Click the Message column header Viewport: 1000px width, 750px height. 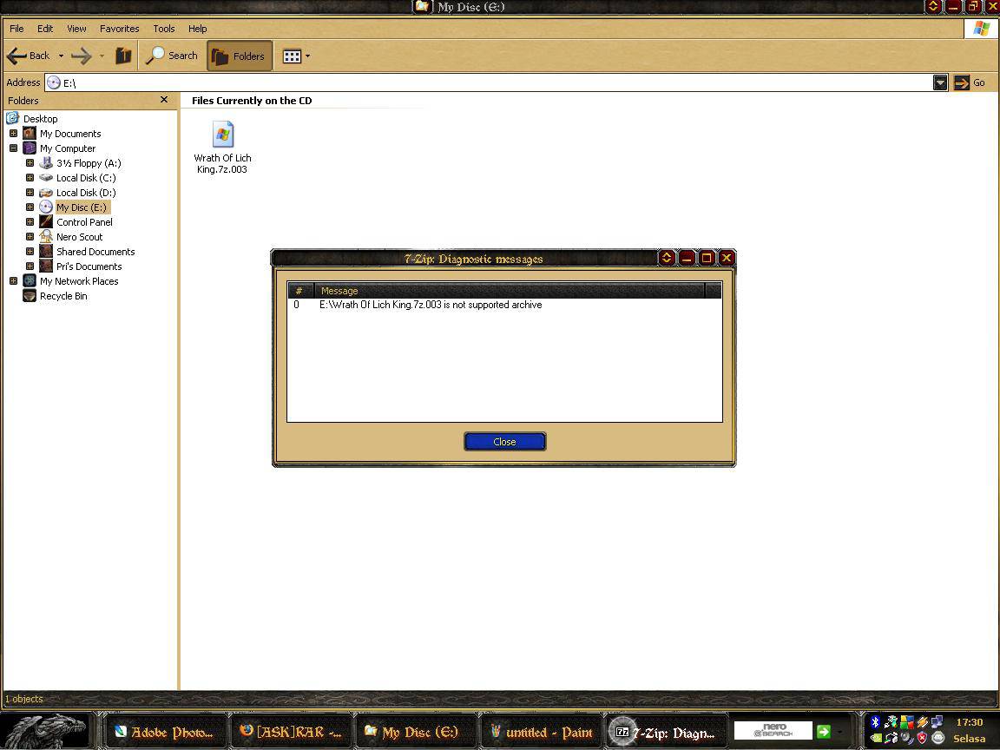509,291
